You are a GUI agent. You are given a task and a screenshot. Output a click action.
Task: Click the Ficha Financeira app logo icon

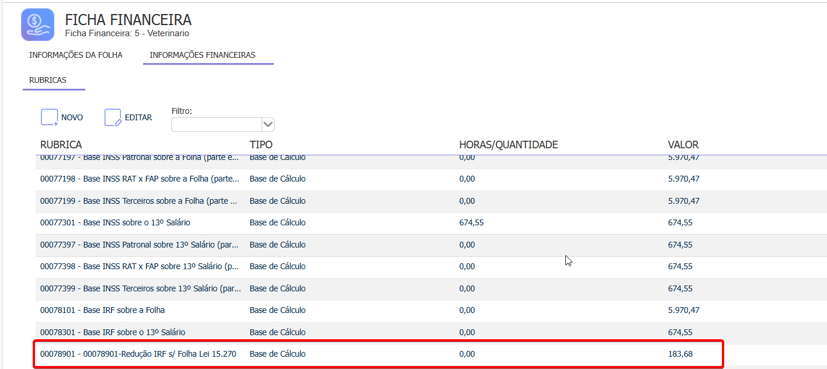pyautogui.click(x=37, y=25)
